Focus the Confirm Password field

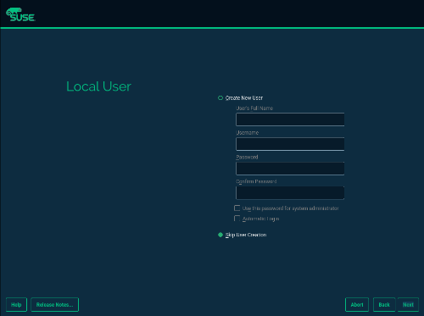pos(290,193)
